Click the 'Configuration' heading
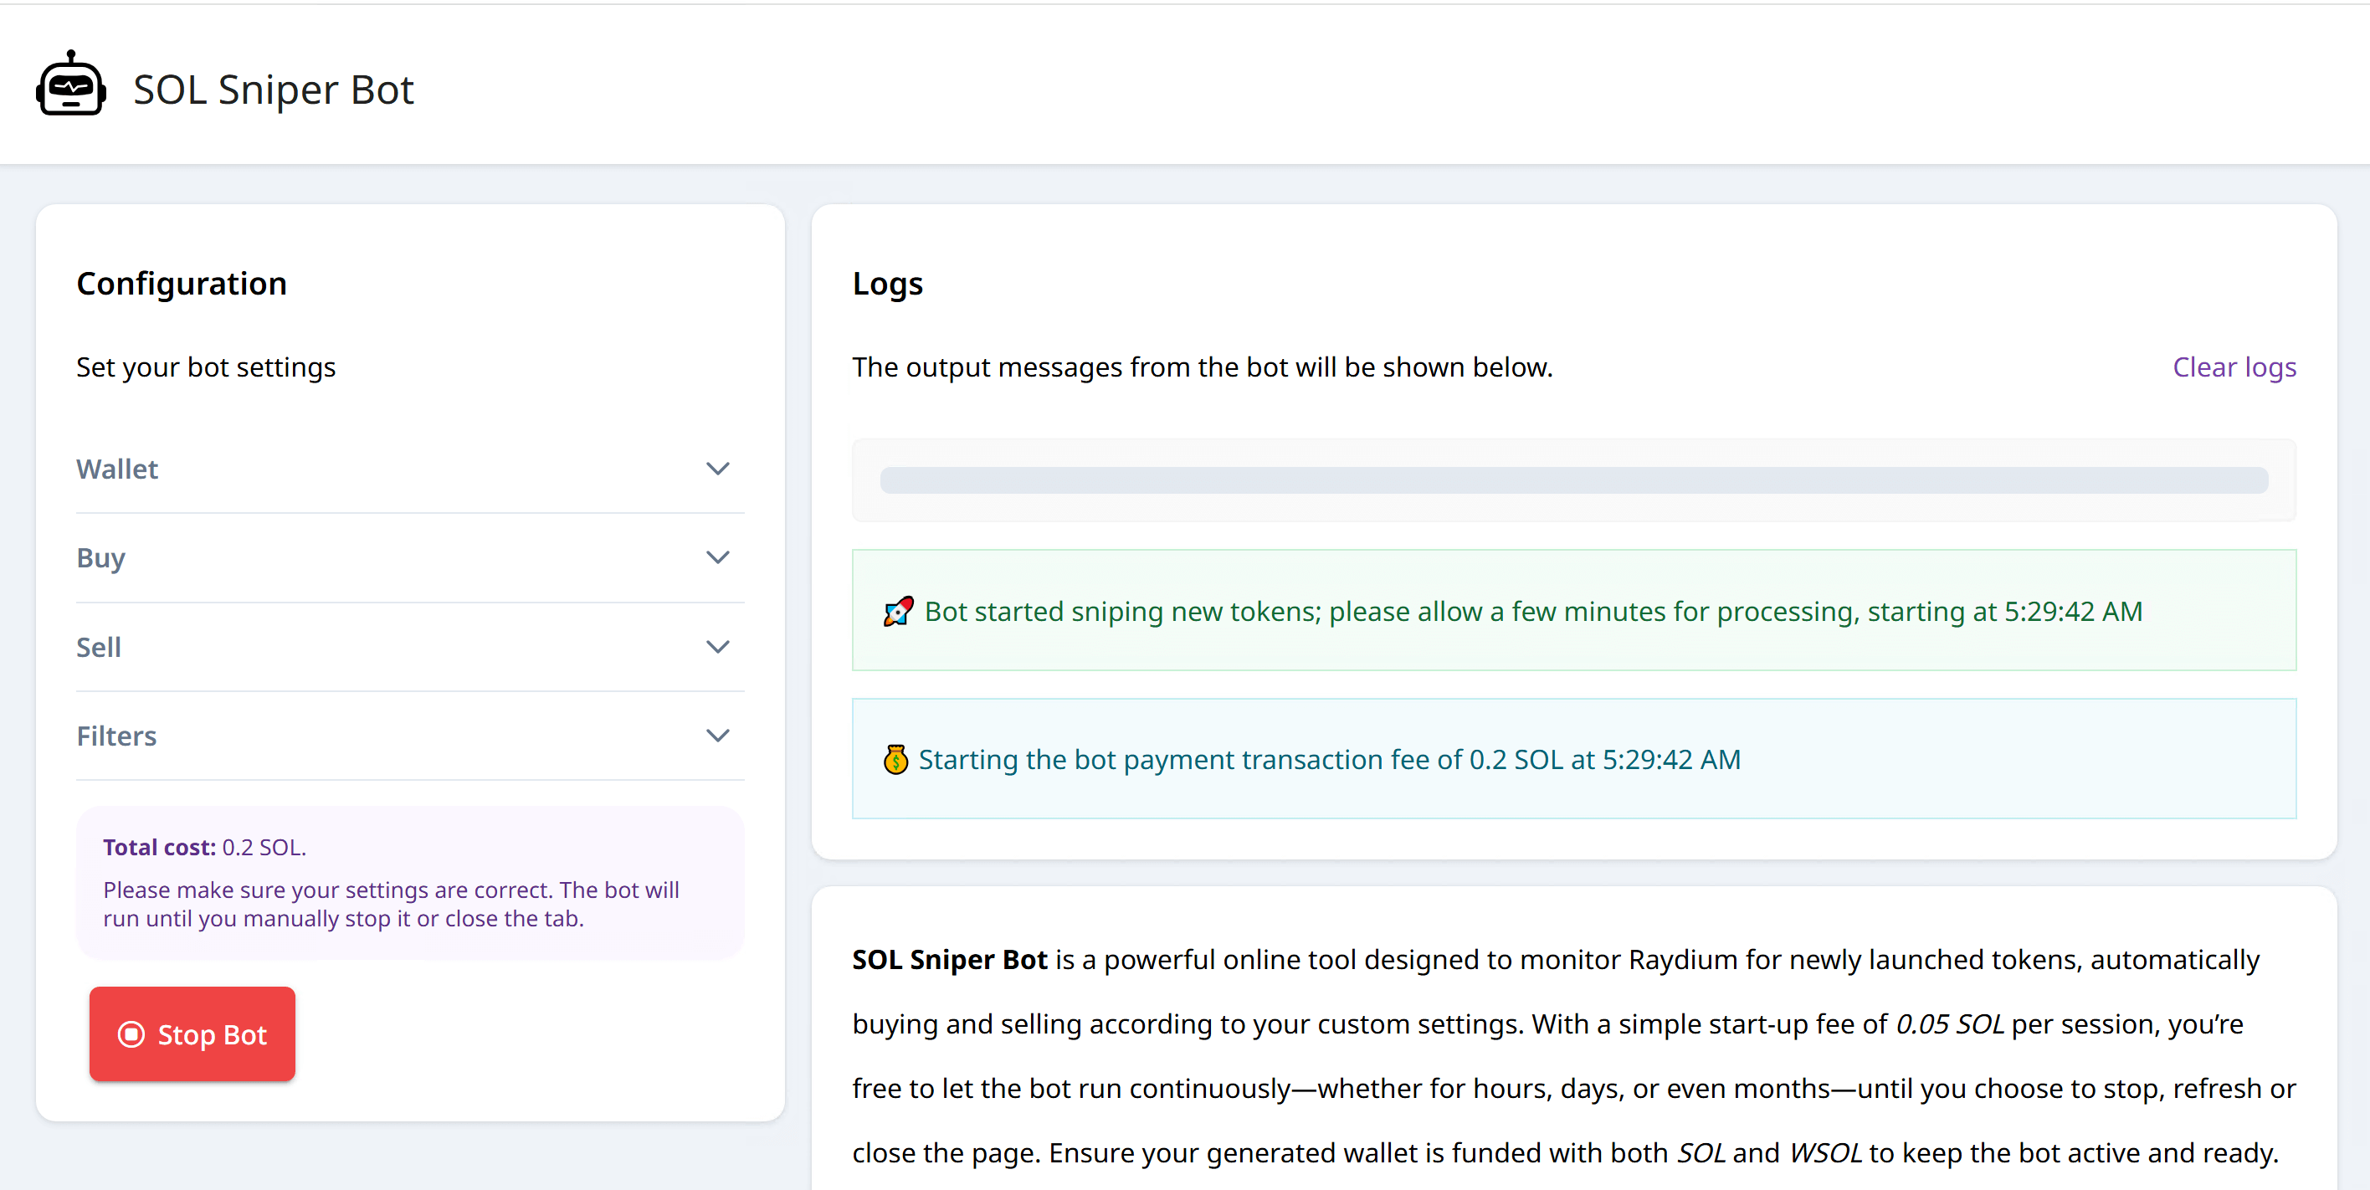This screenshot has width=2370, height=1190. pyautogui.click(x=182, y=284)
